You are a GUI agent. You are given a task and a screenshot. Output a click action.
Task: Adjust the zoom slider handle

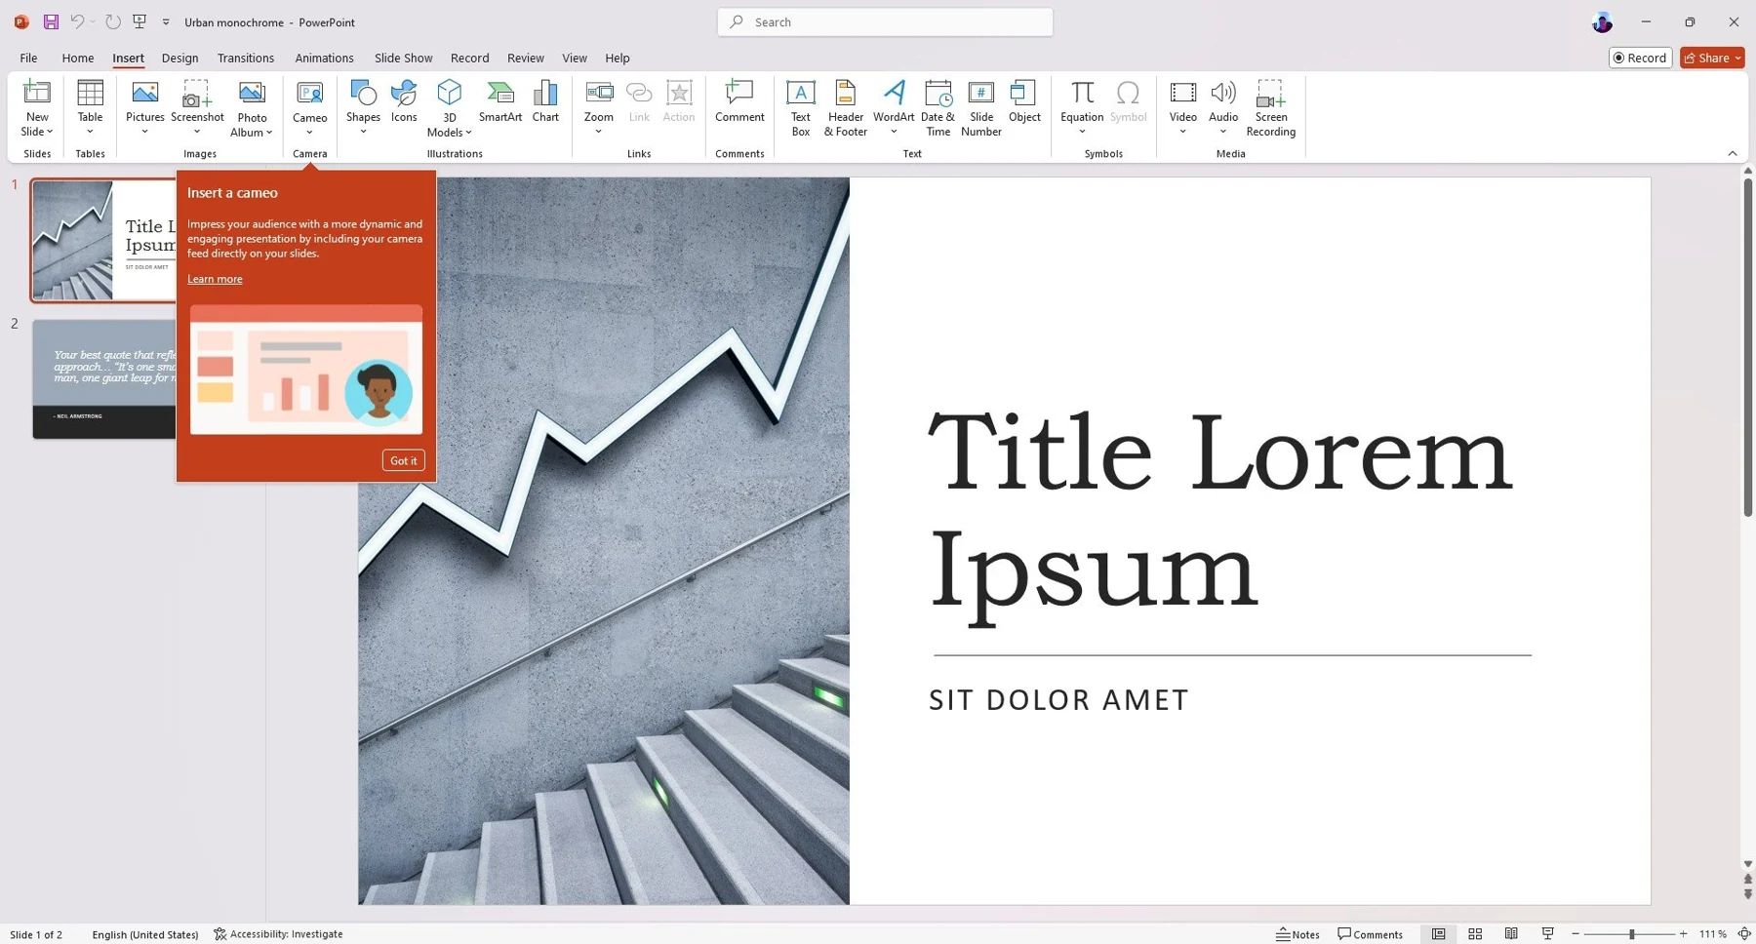coord(1631,934)
